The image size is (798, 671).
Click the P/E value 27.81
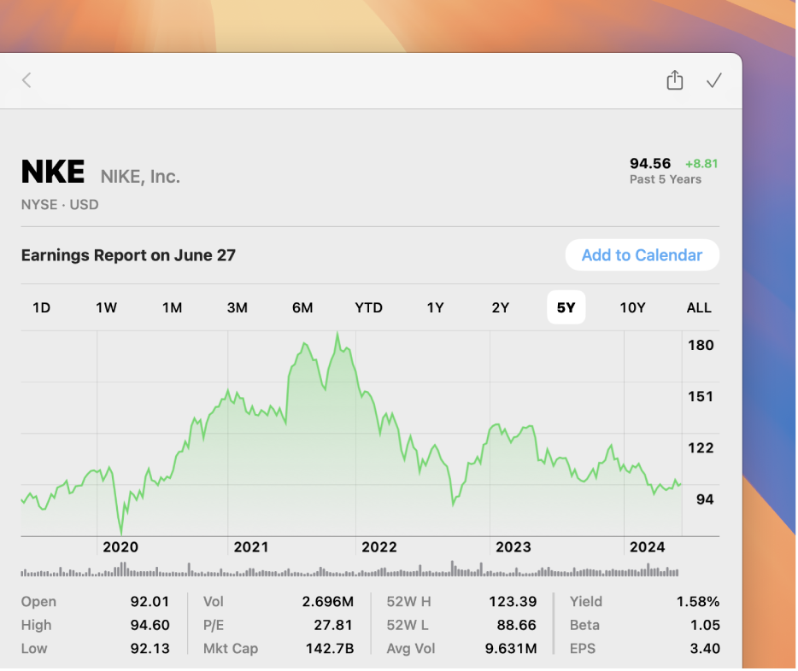tap(333, 625)
